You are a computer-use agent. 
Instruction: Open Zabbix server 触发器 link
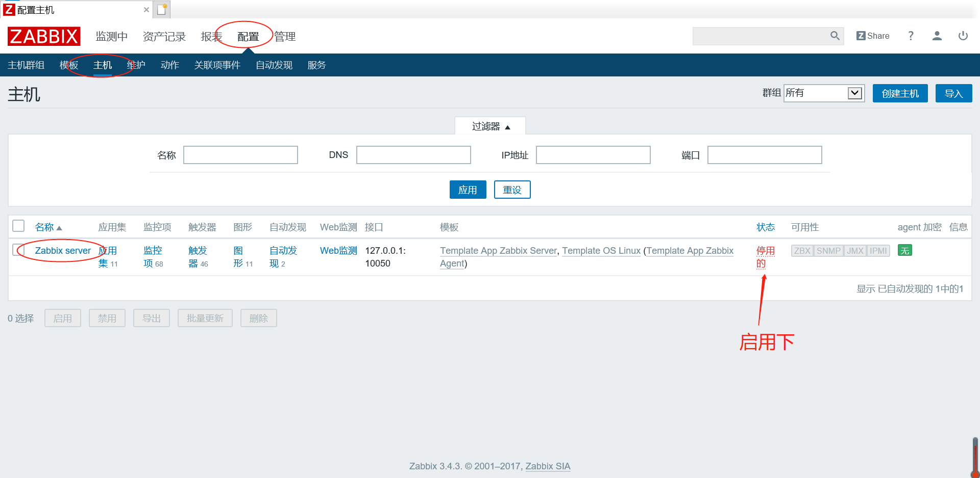click(198, 257)
